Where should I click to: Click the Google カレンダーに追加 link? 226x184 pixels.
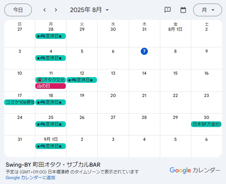click(30, 178)
